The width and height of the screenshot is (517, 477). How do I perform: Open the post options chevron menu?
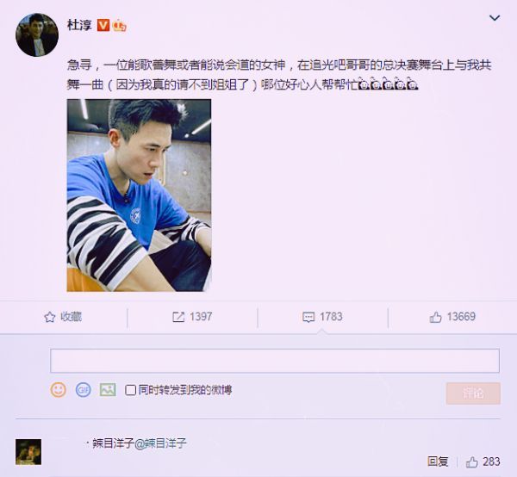point(495,18)
